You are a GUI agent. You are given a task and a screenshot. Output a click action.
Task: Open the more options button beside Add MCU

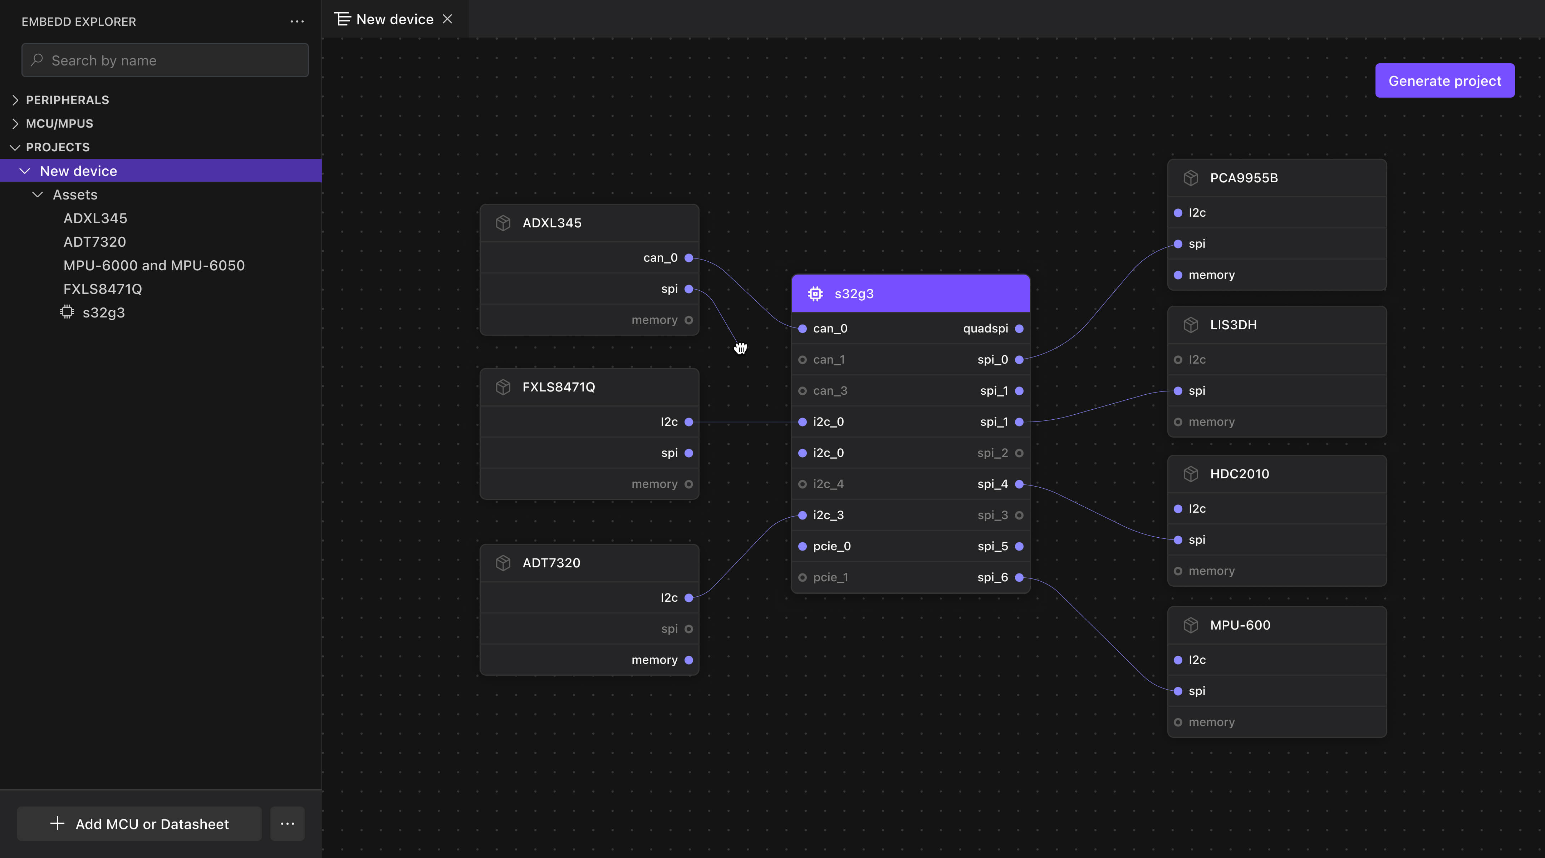point(287,824)
